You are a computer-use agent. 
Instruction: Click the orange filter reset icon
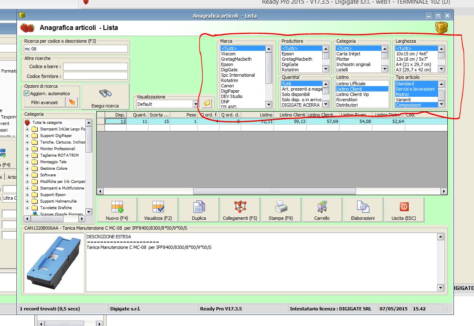coord(72,102)
